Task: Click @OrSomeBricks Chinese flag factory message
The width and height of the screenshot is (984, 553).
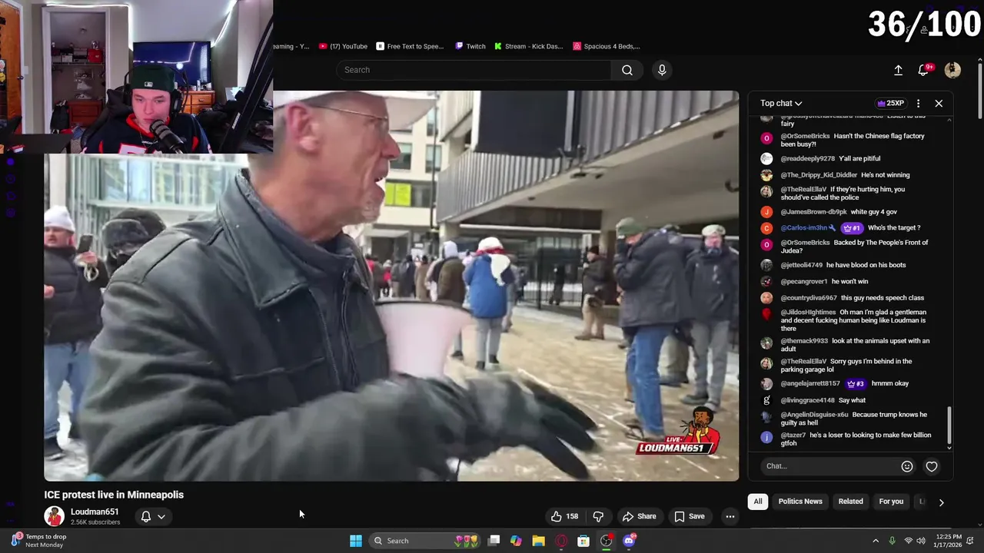Action: click(853, 140)
